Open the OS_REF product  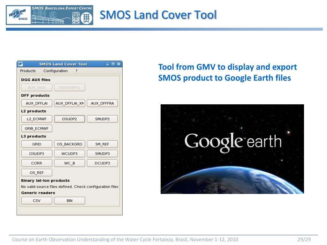[x=37, y=173]
